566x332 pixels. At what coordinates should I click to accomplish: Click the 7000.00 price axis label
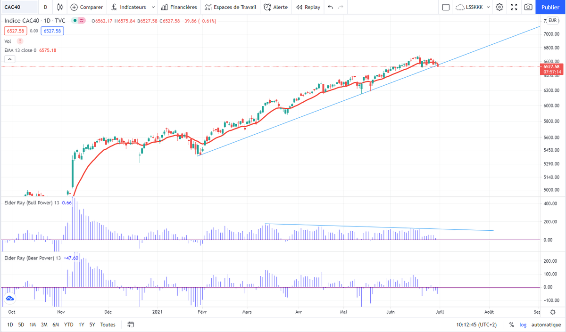pyautogui.click(x=551, y=34)
